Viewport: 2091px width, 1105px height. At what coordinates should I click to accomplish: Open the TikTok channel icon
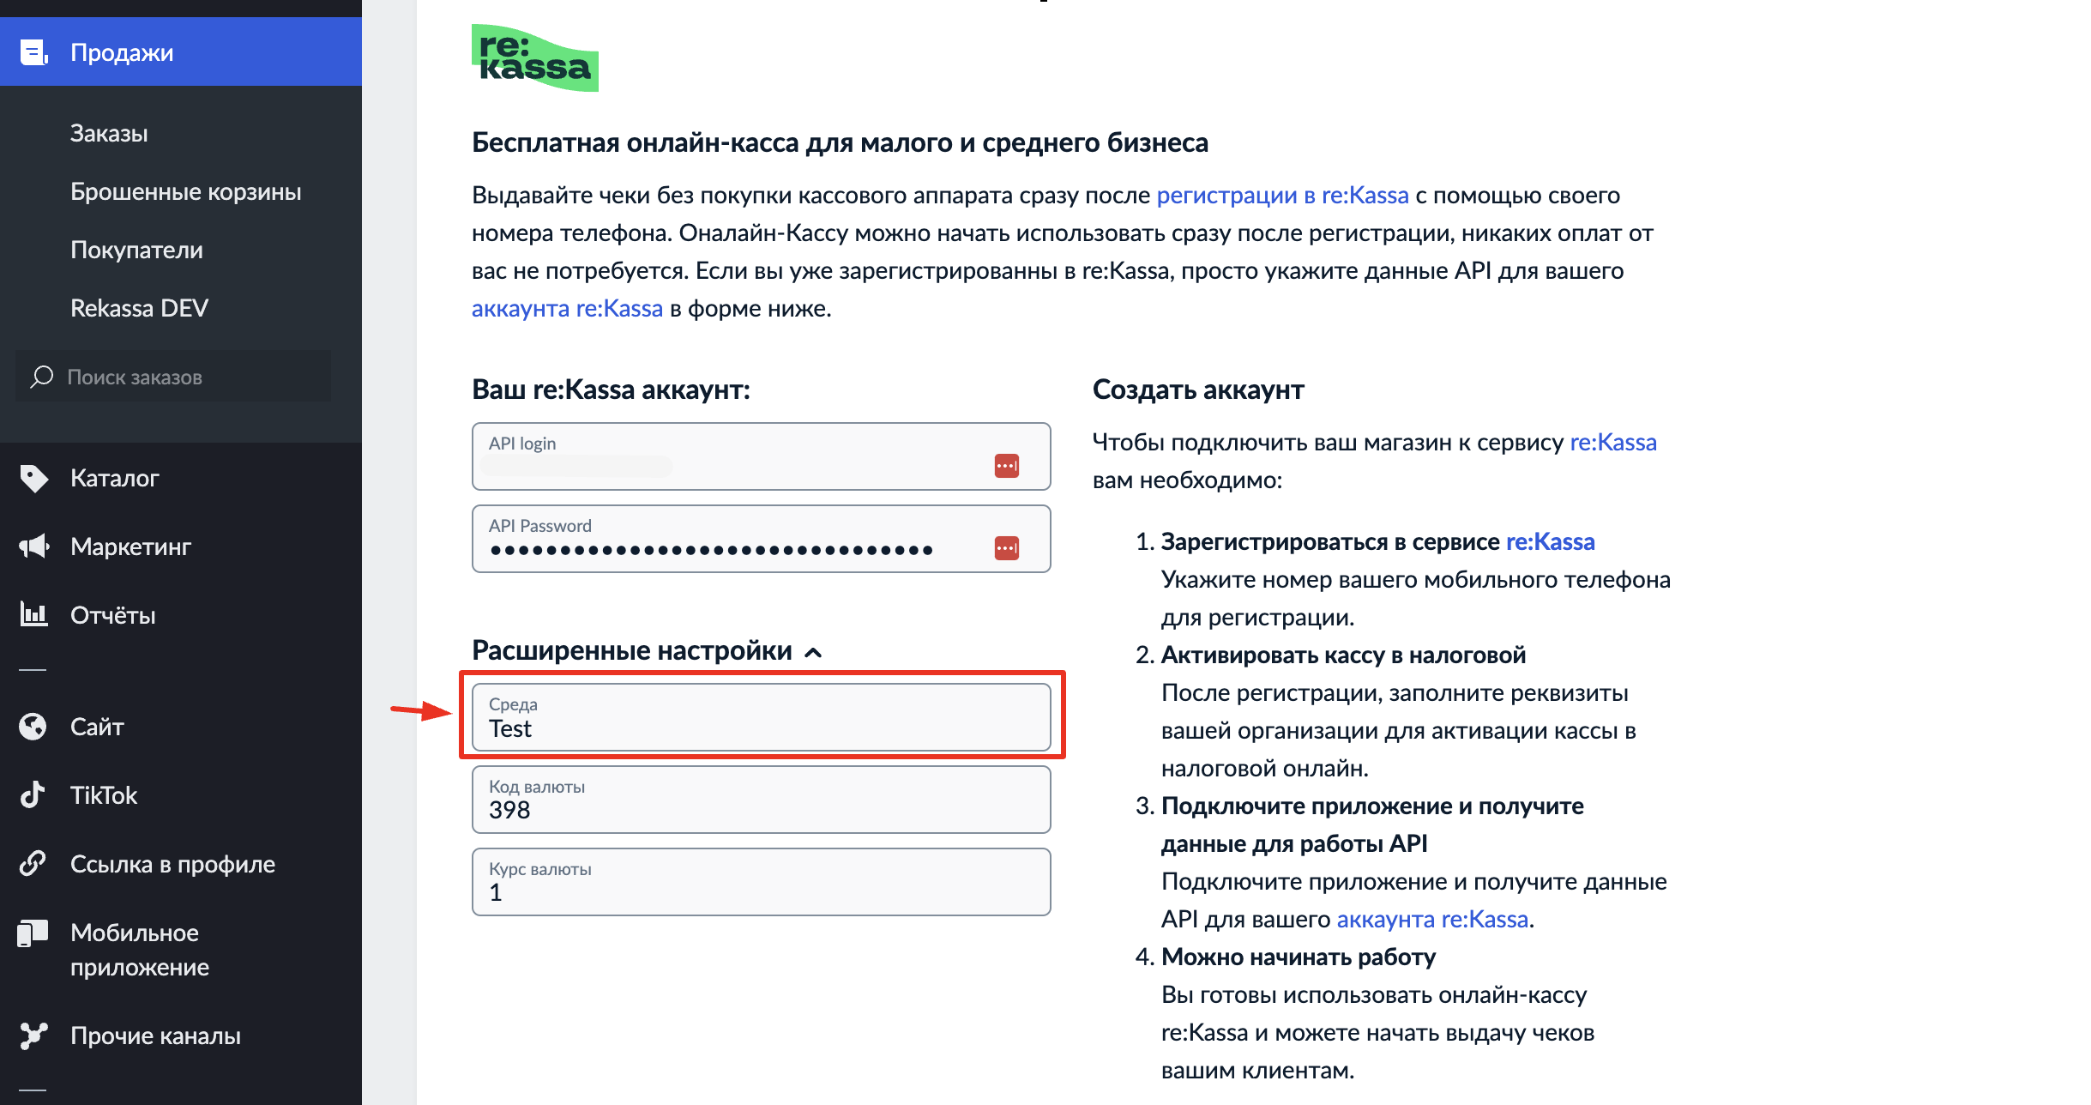pos(33,795)
